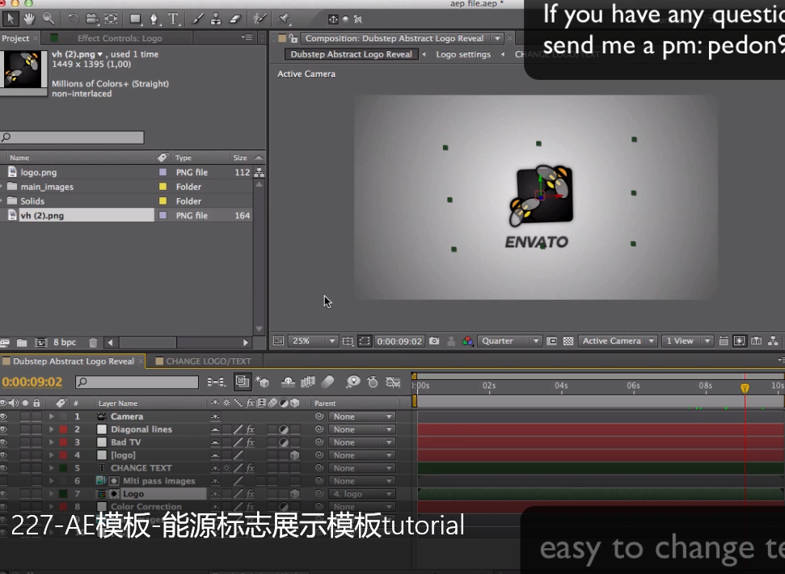The height and width of the screenshot is (574, 785).
Task: Select the Clone Stamp tool
Action: coord(216,19)
